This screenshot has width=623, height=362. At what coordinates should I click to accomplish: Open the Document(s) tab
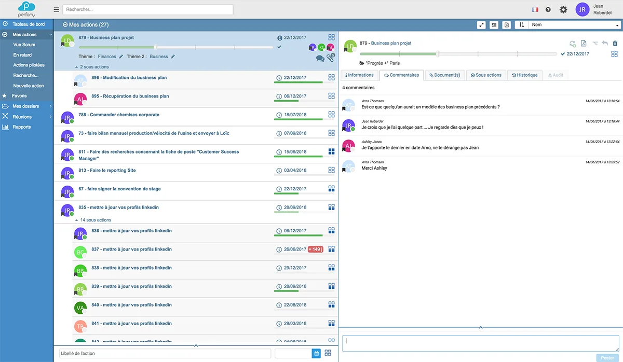click(444, 75)
